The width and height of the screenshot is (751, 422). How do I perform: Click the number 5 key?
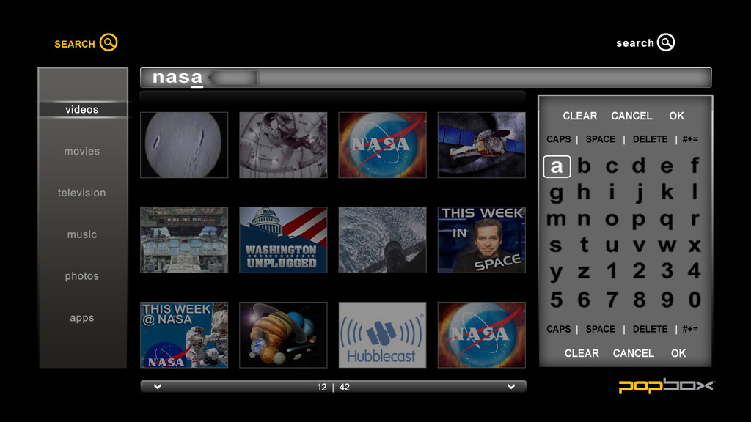coord(556,300)
